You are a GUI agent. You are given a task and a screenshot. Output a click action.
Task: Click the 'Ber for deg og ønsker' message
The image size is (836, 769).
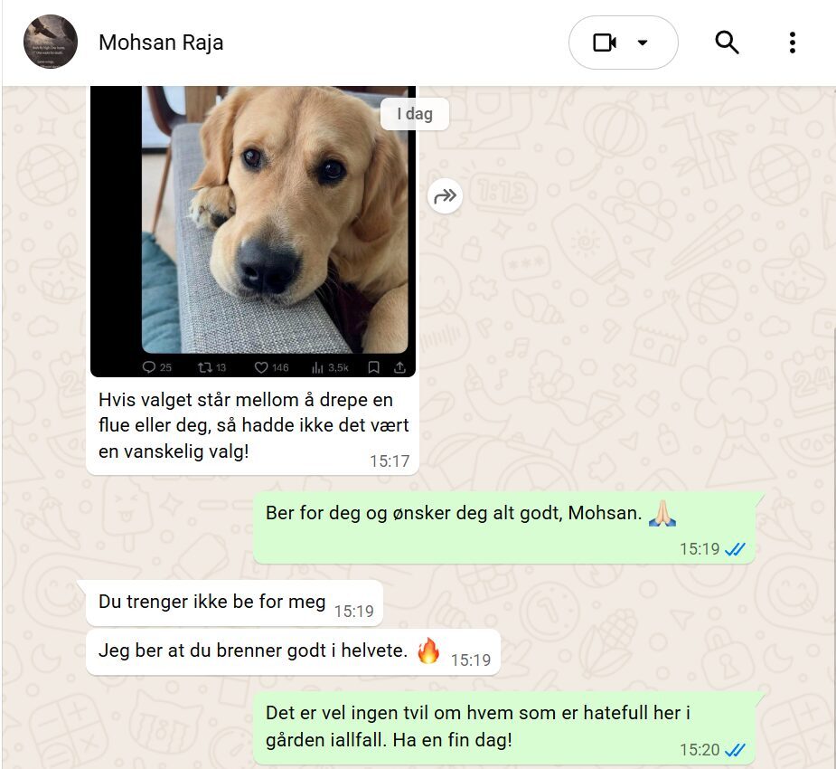click(504, 527)
